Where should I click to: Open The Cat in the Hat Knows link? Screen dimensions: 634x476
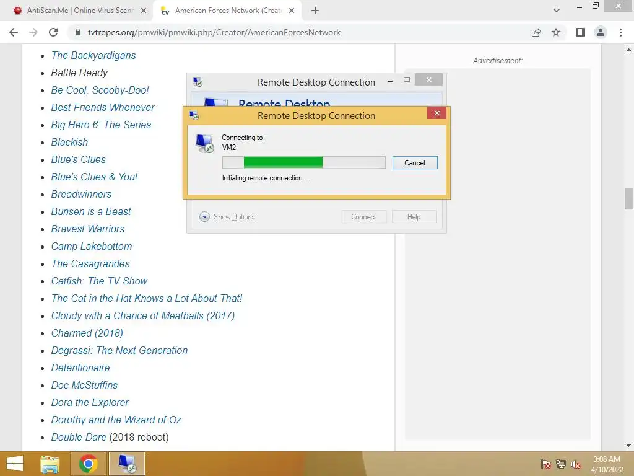147,298
